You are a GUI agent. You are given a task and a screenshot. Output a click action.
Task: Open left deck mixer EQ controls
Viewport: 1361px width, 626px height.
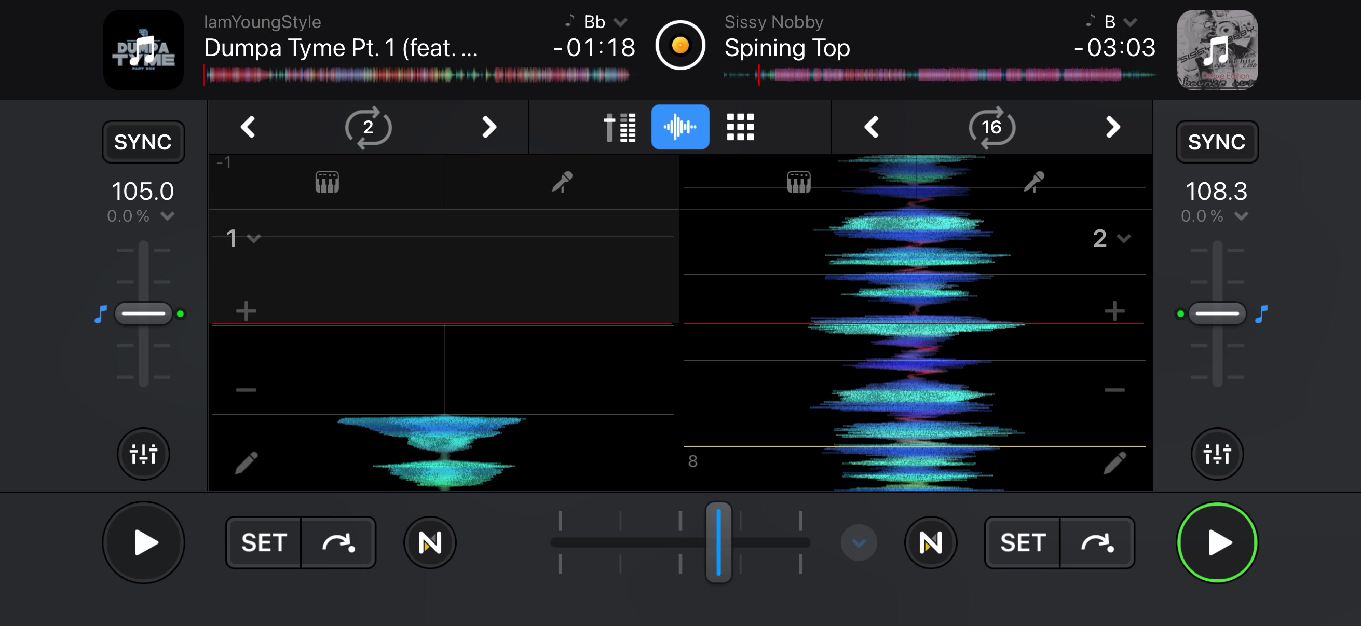143,454
